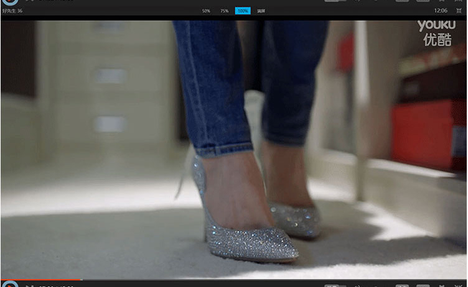Viewport: 468px width, 287px height.
Task: Click the volume icon in bottom control bar
Action: click(x=359, y=285)
